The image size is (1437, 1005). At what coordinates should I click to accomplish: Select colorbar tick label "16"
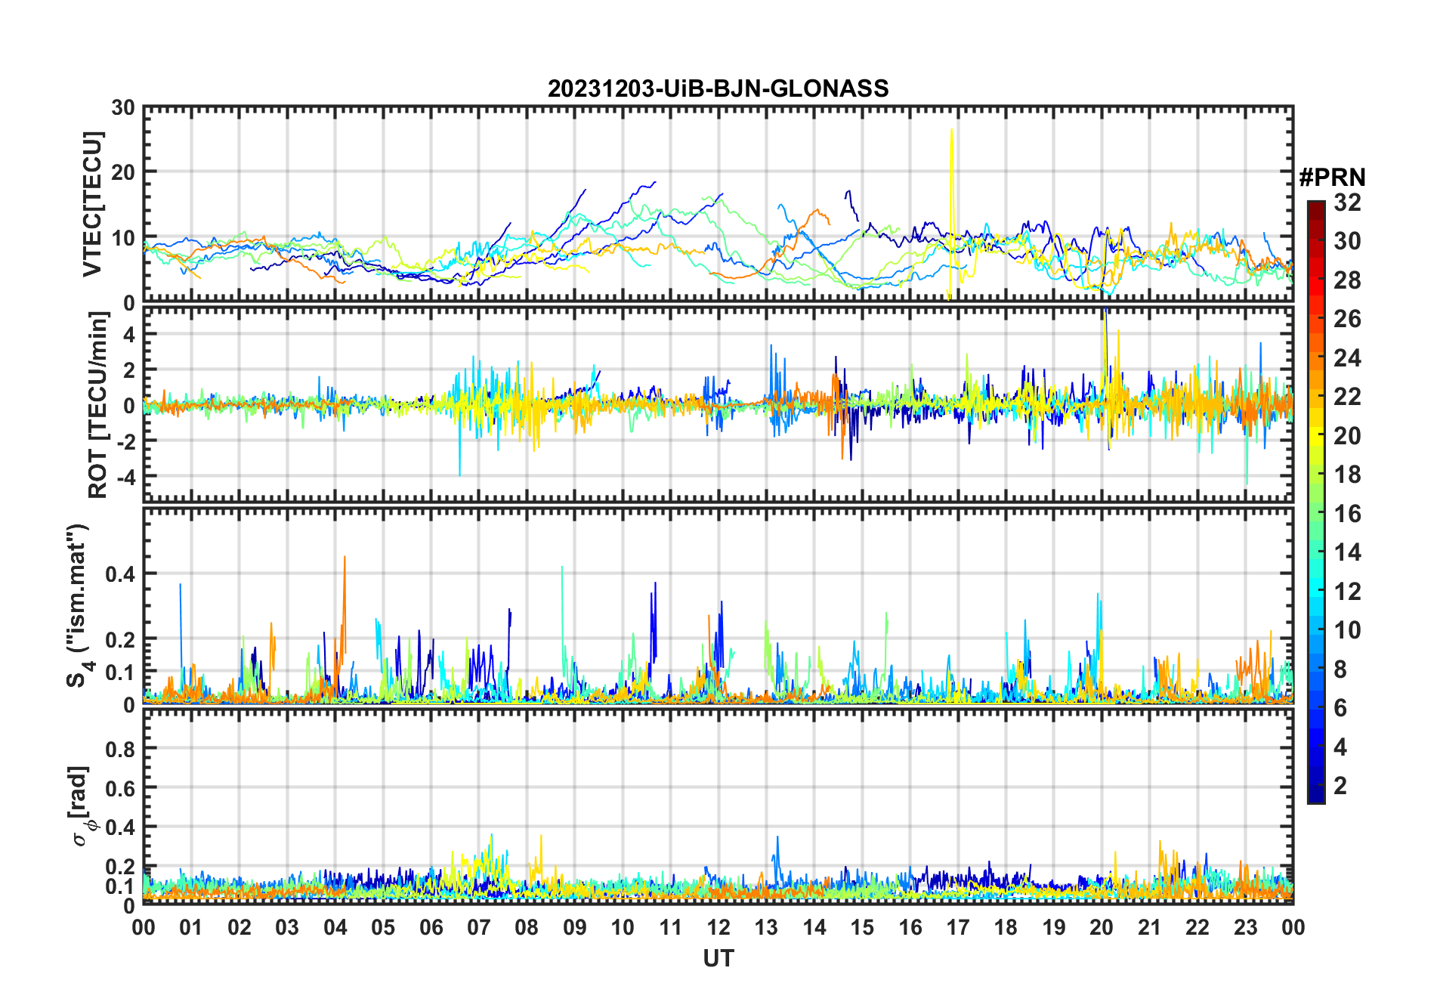coord(1348,514)
